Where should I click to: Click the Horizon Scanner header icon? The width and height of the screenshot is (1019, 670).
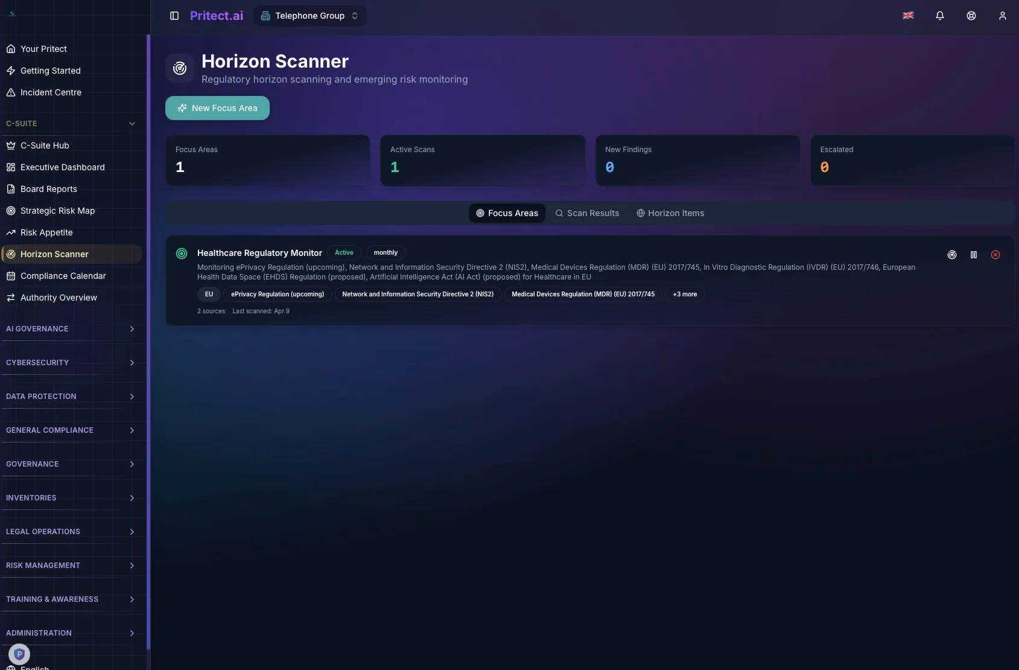click(180, 68)
